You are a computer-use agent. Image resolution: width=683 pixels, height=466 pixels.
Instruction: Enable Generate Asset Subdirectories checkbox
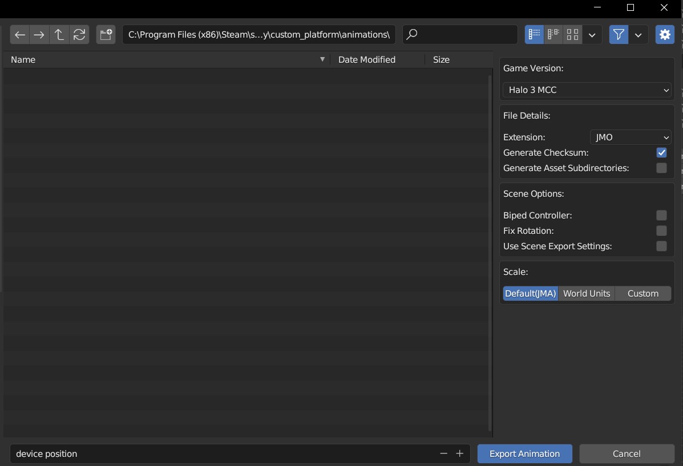(x=661, y=168)
